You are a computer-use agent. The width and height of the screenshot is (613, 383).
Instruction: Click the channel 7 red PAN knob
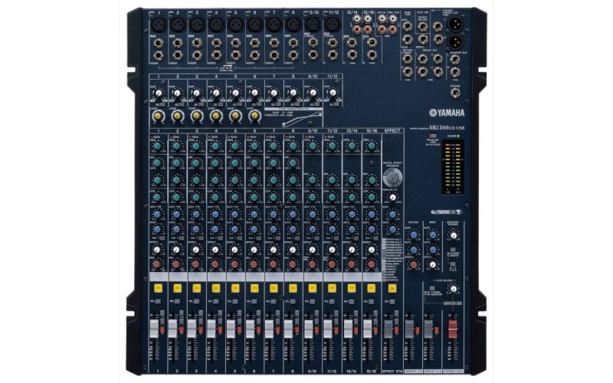(274, 264)
